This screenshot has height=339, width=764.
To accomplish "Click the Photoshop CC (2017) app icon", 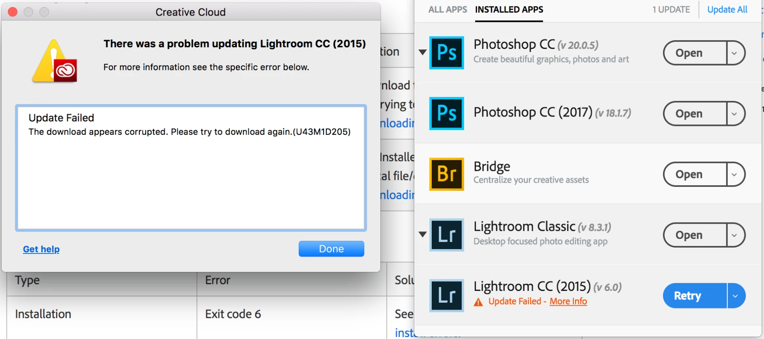I will [446, 113].
